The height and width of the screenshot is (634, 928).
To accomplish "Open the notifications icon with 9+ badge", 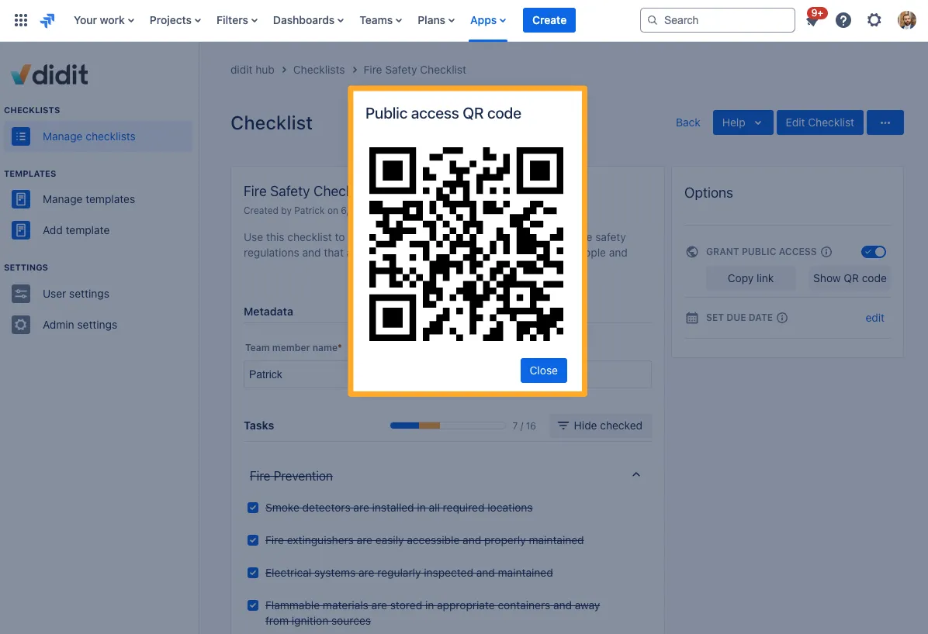I will point(812,20).
